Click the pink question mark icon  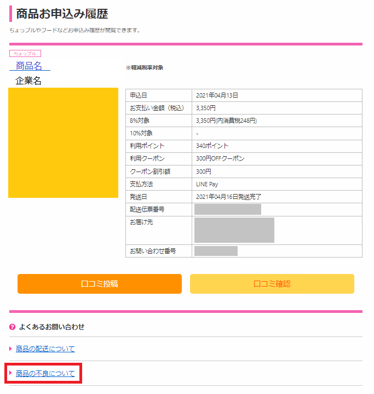click(12, 327)
